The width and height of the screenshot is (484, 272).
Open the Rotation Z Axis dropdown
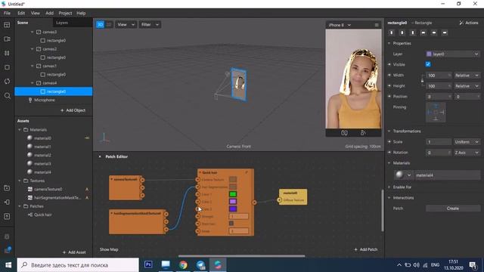(x=467, y=153)
